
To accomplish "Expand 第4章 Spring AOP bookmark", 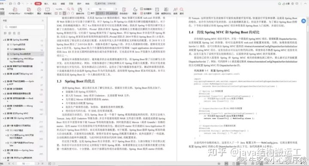I will 4,81.
